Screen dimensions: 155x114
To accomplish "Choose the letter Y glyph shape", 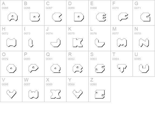I will tap(78, 94).
